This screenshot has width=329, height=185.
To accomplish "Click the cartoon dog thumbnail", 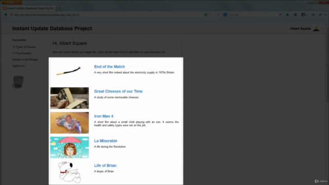I will click(x=69, y=173).
